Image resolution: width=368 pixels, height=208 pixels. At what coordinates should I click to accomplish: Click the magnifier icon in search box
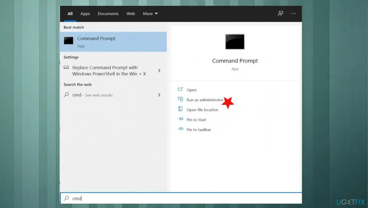click(x=66, y=198)
